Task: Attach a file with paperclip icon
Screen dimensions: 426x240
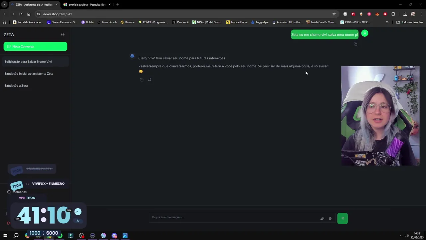Action: [322, 219]
